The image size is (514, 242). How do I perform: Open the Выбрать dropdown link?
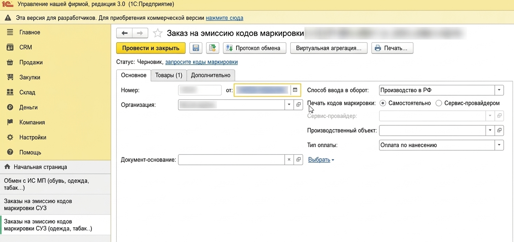point(321,160)
